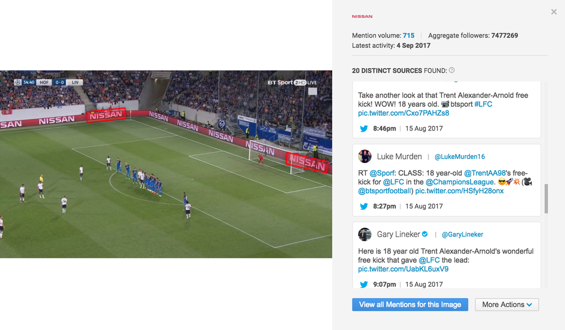The height and width of the screenshot is (330, 565).
Task: Click Twitter bird icon on 8:27pm tweet
Action: [x=364, y=206]
